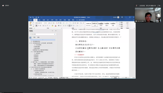
Task: Click the Sort icon in paragraph group
Action: tap(81, 23)
